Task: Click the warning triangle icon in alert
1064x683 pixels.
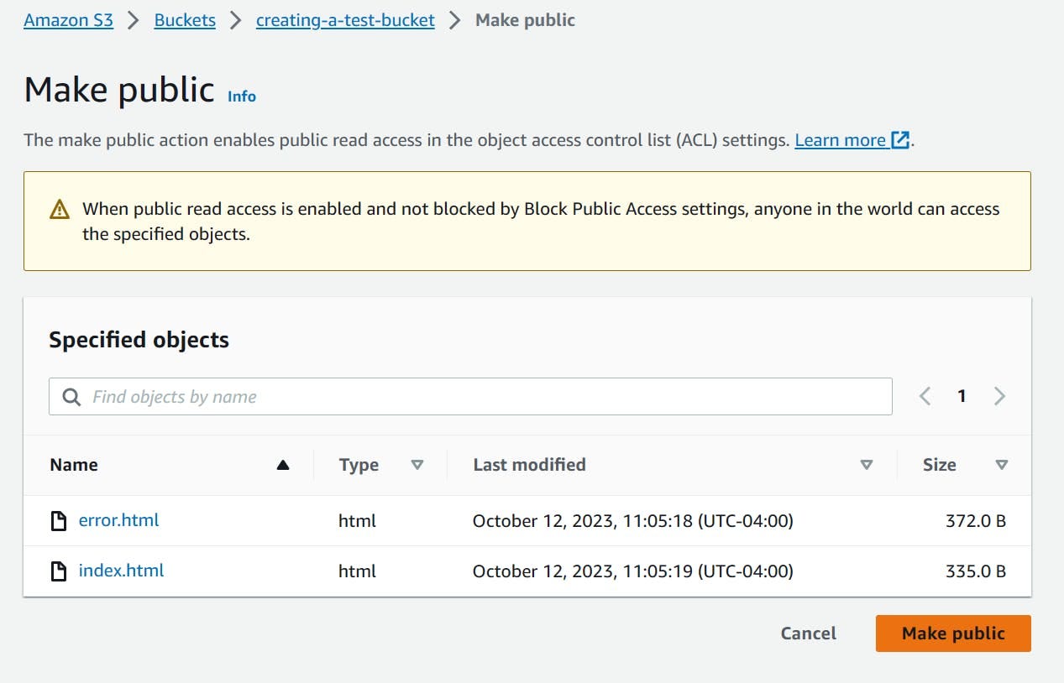Action: [60, 210]
